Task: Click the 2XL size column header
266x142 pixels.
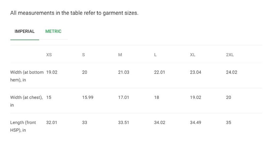Action: [230, 55]
